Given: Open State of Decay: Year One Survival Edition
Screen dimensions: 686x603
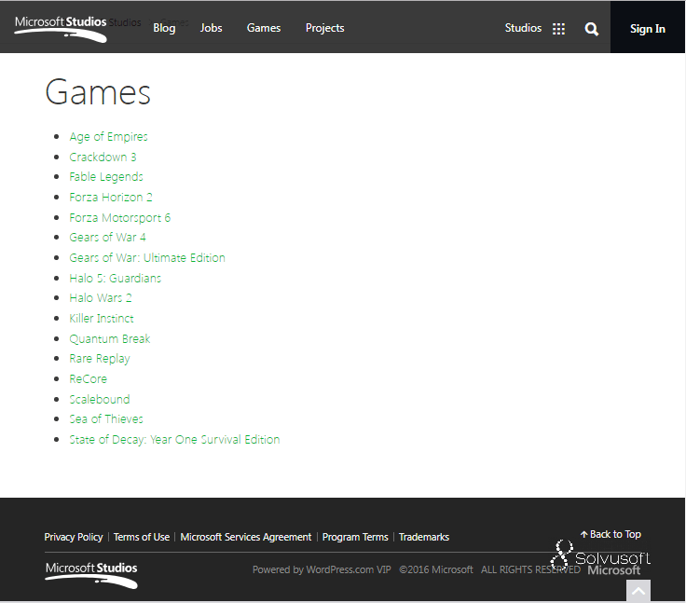Looking at the screenshot, I should (174, 439).
